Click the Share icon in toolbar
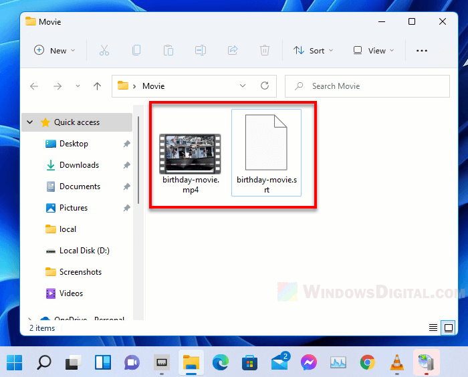This screenshot has height=377, width=468. point(233,50)
